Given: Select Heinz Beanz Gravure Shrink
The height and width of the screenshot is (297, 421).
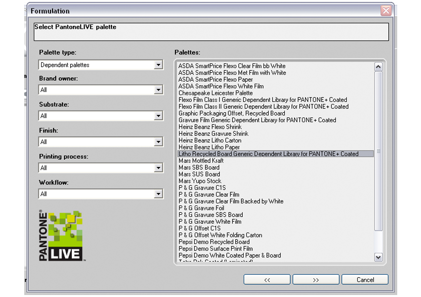Looking at the screenshot, I should [213, 134].
